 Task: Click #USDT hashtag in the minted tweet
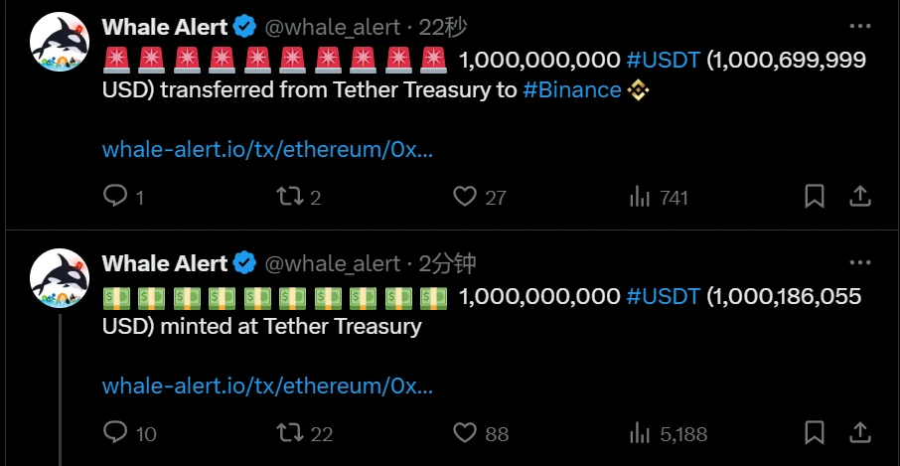(x=664, y=296)
